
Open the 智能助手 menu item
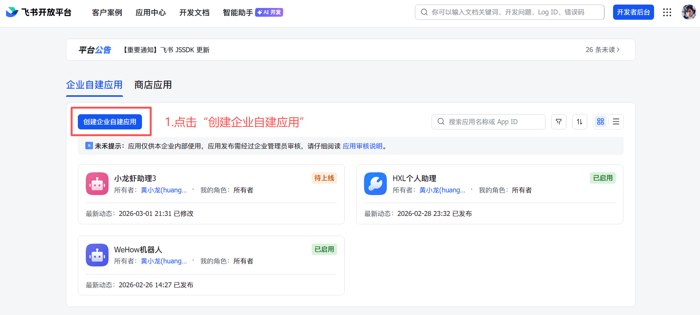[238, 13]
